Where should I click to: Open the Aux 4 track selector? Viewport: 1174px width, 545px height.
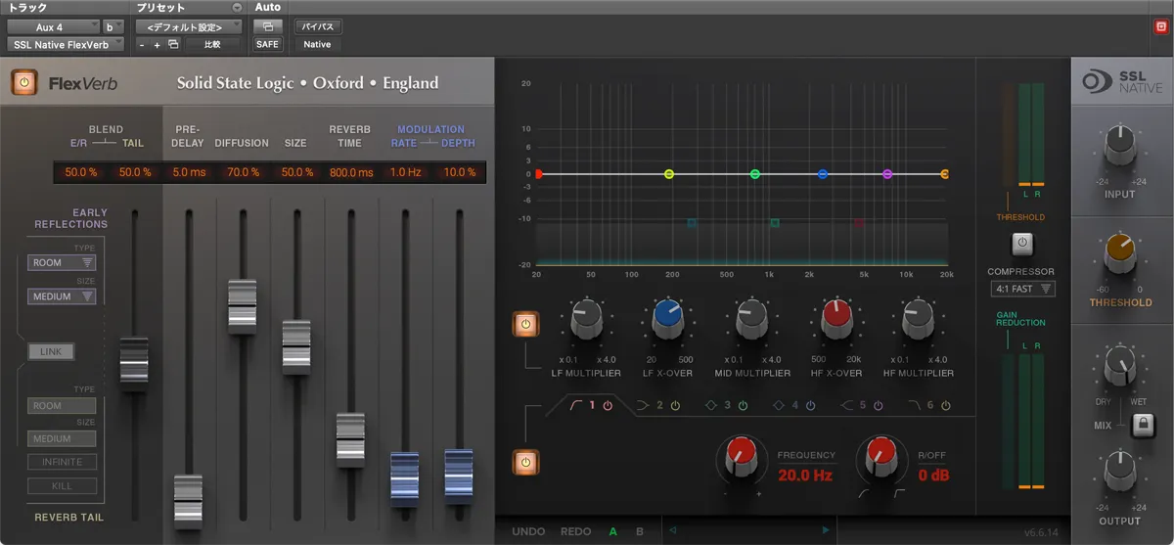pyautogui.click(x=54, y=26)
